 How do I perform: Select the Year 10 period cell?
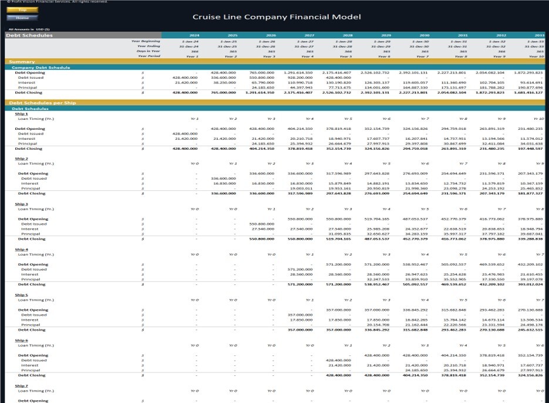tap(537, 56)
